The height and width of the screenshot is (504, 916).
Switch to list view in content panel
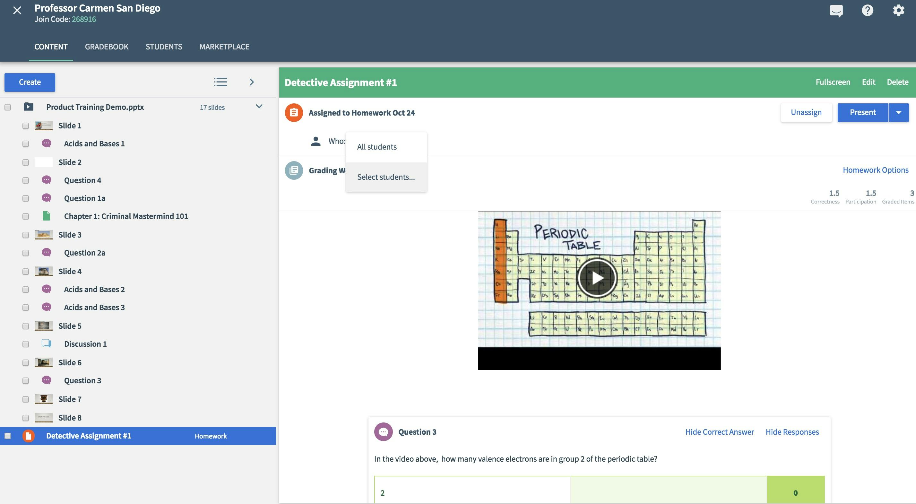[x=220, y=82]
